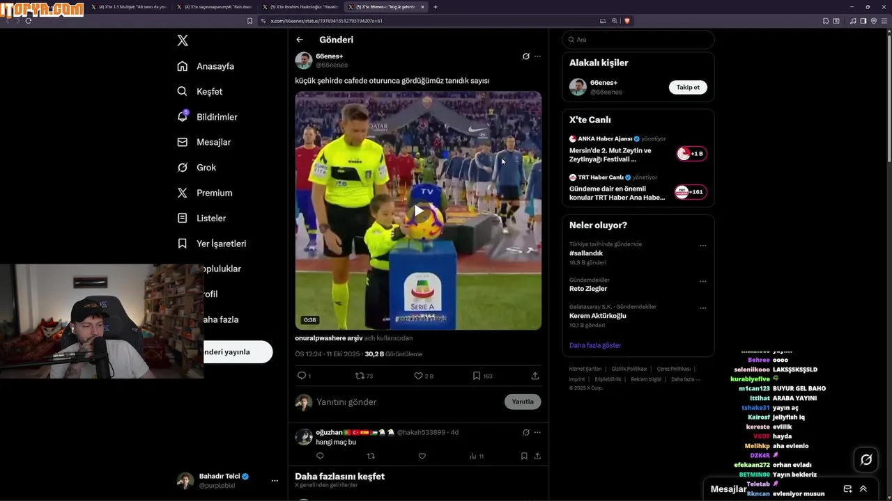Open Premium page
Viewport: 892px width, 501px height.
(205, 193)
